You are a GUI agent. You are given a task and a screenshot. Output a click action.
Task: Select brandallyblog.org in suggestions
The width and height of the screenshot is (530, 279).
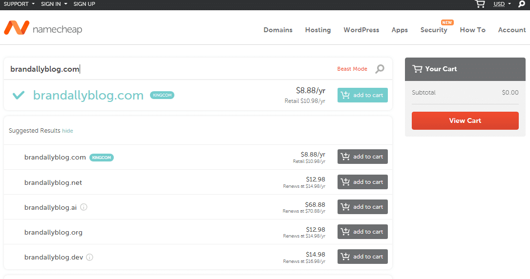pos(53,233)
